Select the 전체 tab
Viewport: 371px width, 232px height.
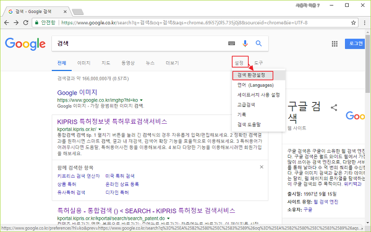tap(62, 63)
